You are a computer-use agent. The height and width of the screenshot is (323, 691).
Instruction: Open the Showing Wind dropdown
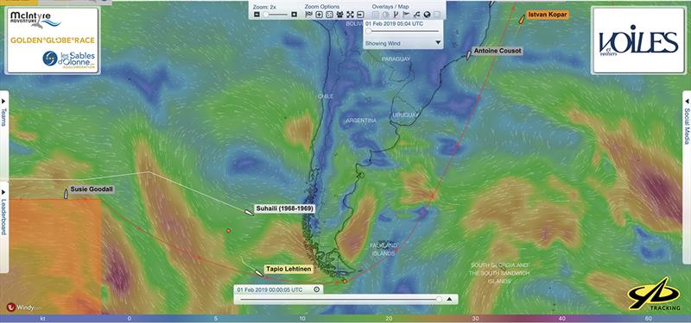[x=403, y=43]
